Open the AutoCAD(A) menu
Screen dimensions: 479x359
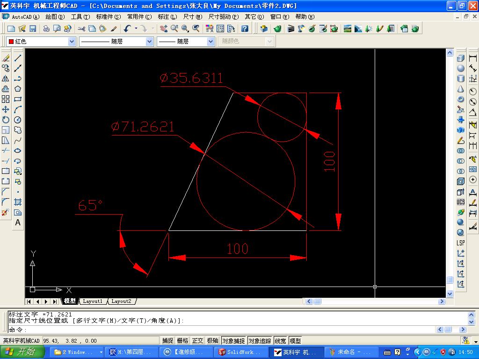click(26, 17)
